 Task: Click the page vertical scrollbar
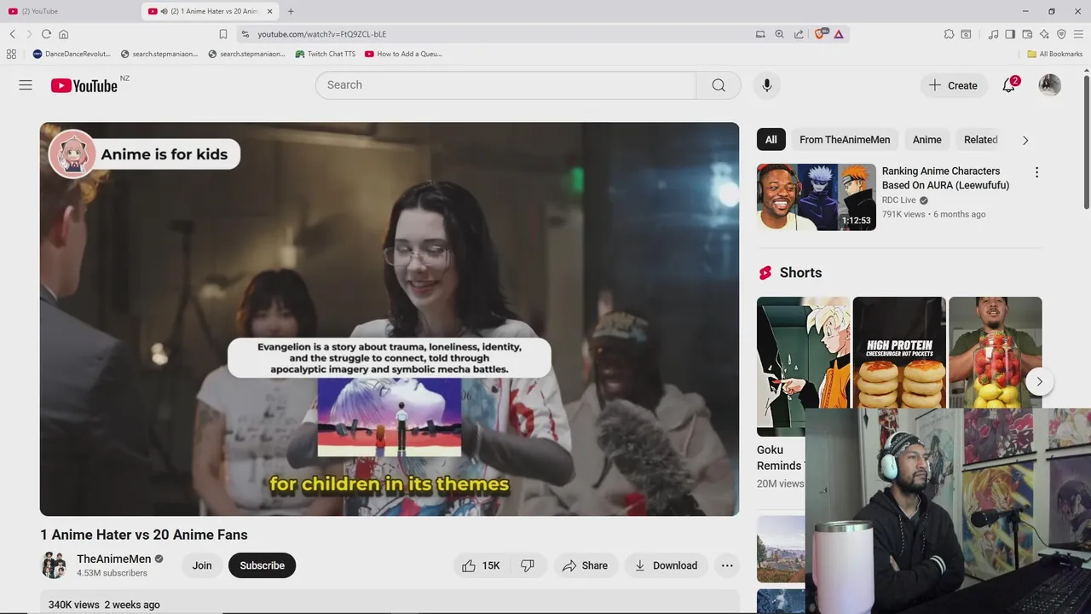point(1086,141)
